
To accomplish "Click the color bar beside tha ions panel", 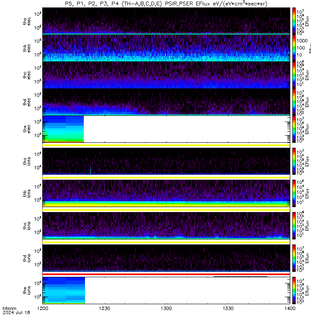I will [294, 161].
